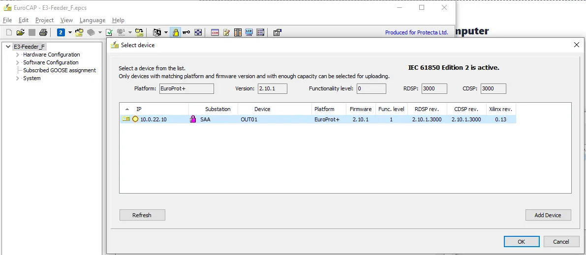Click the COM settings toolbar icon

pyautogui.click(x=215, y=32)
